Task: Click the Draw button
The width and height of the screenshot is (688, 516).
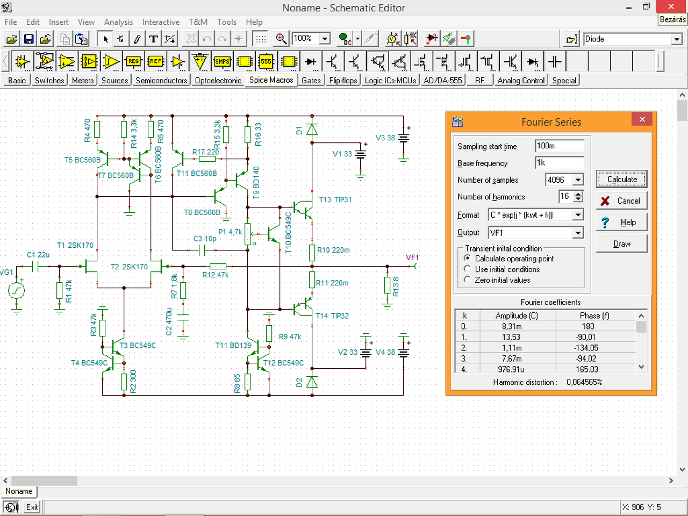Action: click(622, 244)
